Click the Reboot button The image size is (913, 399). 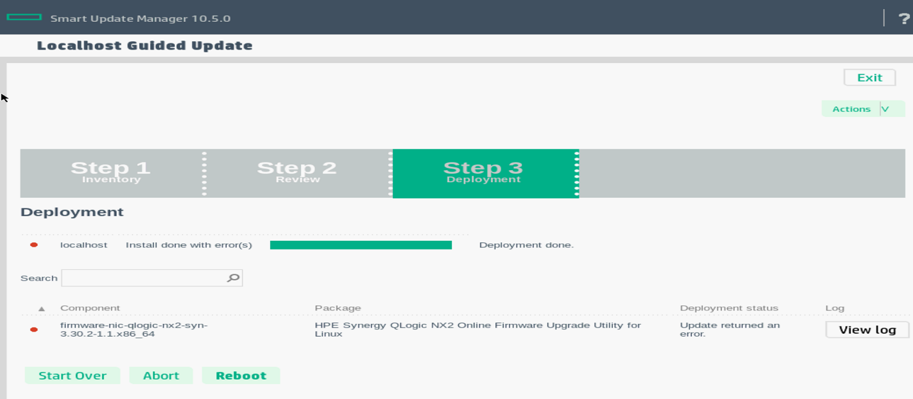click(x=241, y=375)
